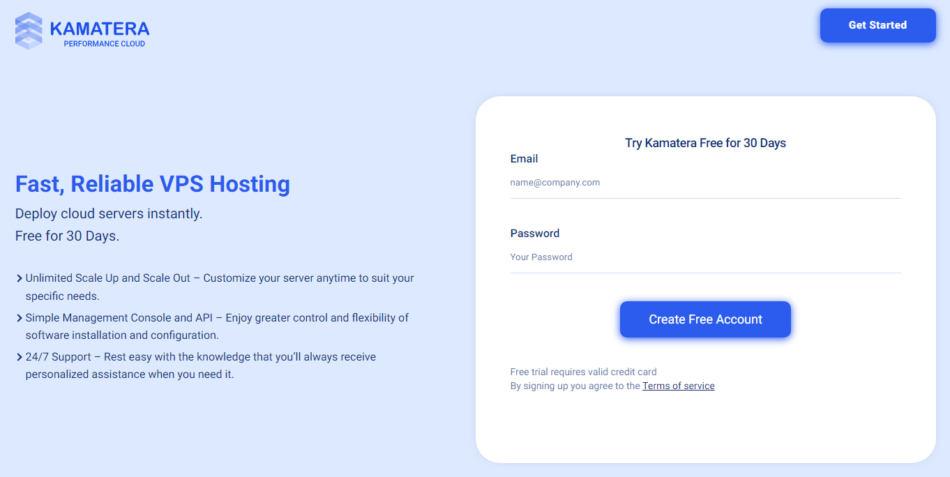Image resolution: width=950 pixels, height=477 pixels.
Task: Click the PERFORMANCE CLOUD tagline under logo
Action: pyautogui.click(x=104, y=44)
